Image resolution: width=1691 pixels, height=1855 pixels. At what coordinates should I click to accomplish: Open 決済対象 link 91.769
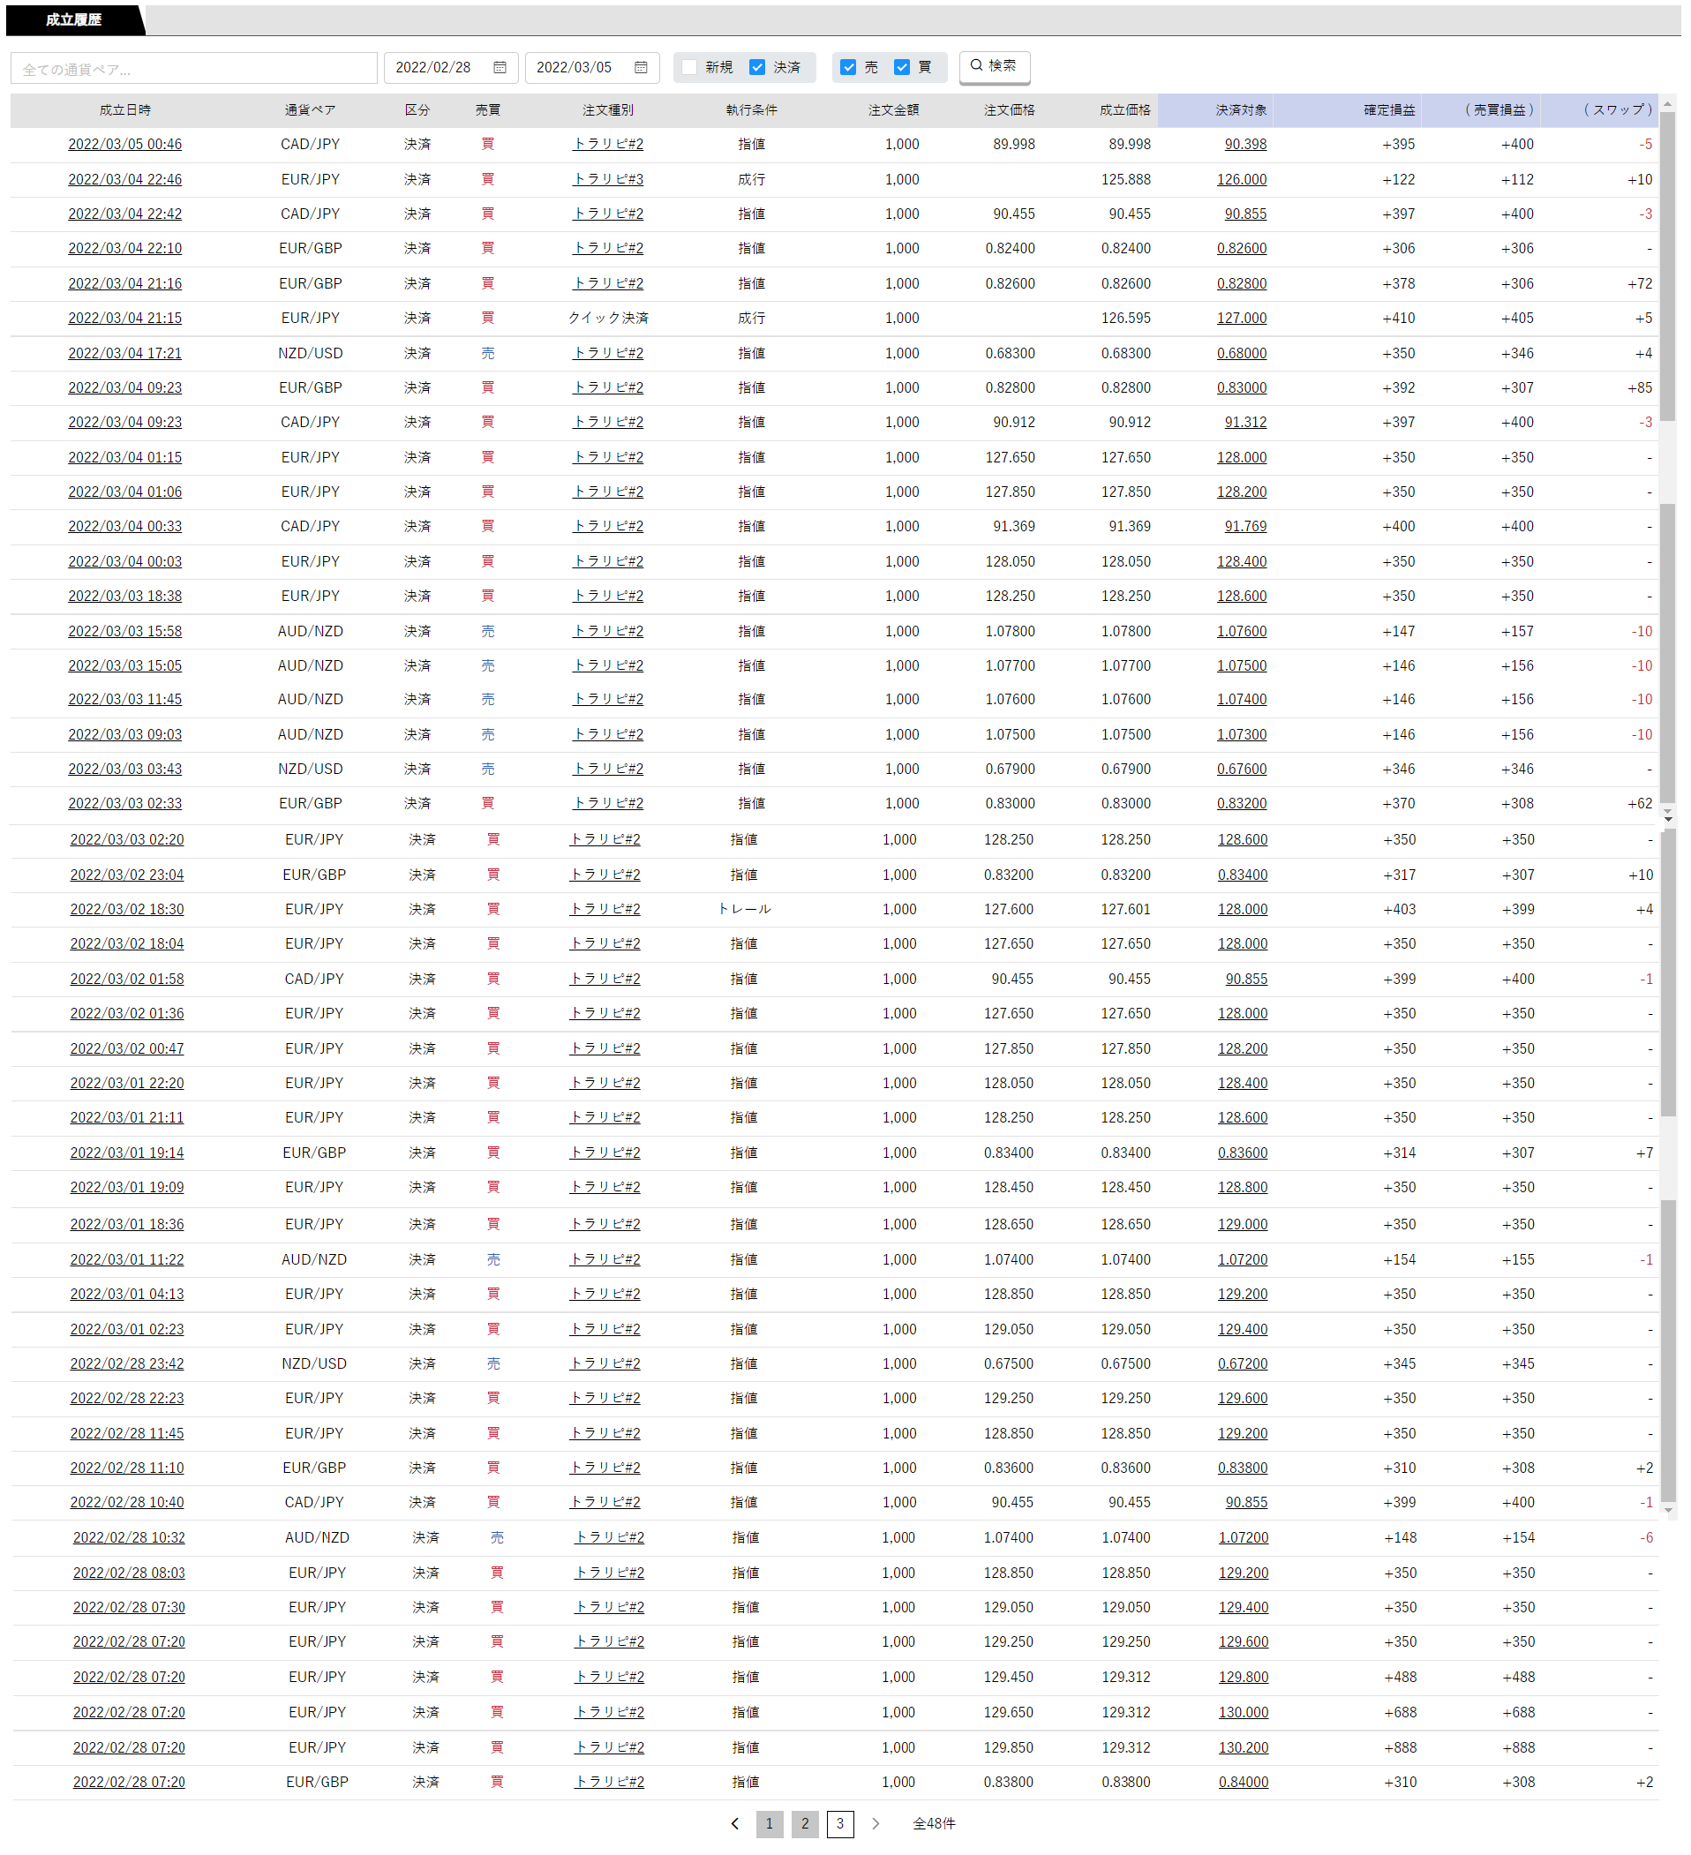click(1244, 526)
